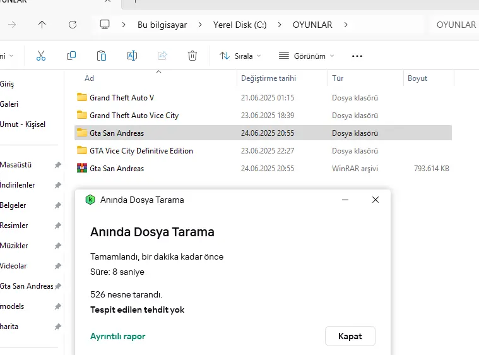This screenshot has height=355, width=479.
Task: Click the Rename icon in toolbar
Action: 132,56
